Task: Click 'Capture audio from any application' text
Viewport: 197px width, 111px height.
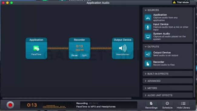Action: pos(165,19)
